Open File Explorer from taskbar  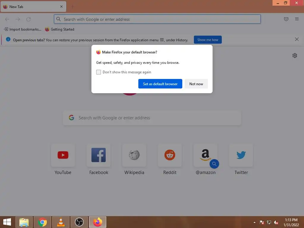[24, 222]
